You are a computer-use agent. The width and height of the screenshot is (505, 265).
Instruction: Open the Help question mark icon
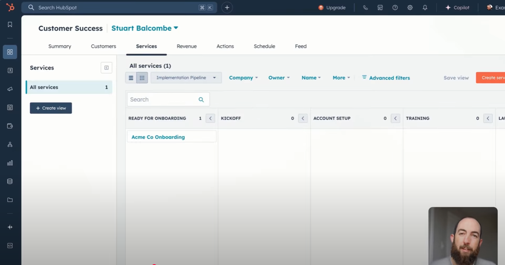pyautogui.click(x=395, y=8)
